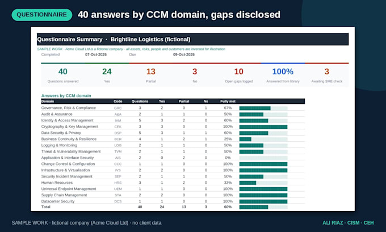
Task: Click the 33% fully met value
Action: point(228,183)
